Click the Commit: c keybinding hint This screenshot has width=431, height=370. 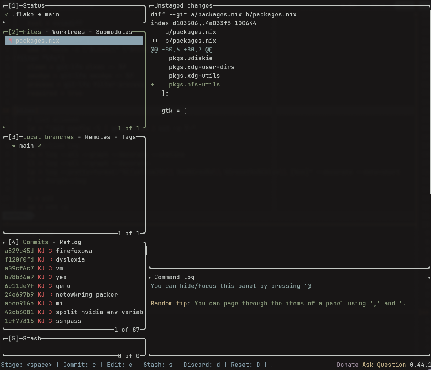[80, 365]
